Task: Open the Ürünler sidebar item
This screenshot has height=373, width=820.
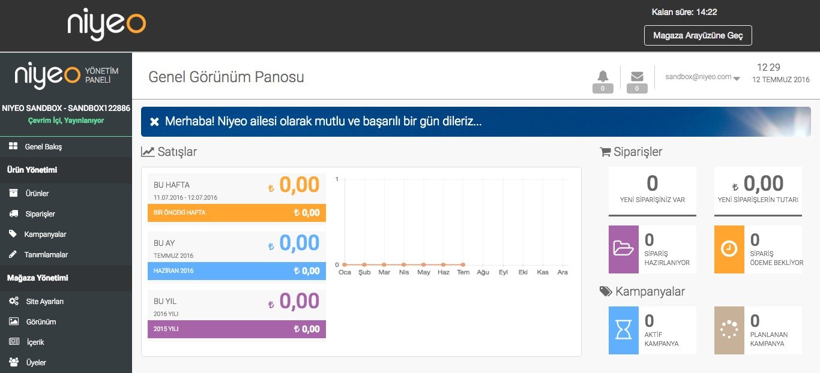Action: coord(37,194)
